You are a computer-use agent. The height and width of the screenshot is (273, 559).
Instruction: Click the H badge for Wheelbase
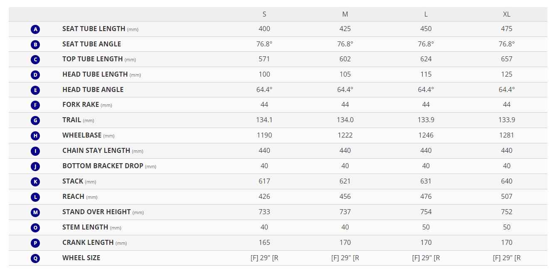click(35, 135)
